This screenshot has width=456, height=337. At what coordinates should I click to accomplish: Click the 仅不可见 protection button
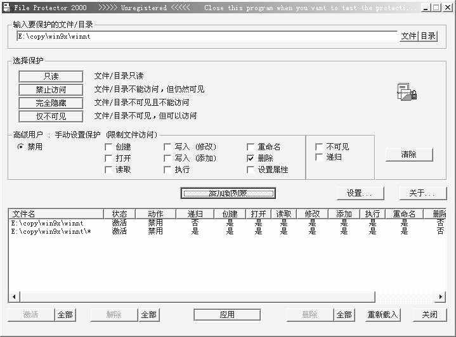[x=51, y=117]
